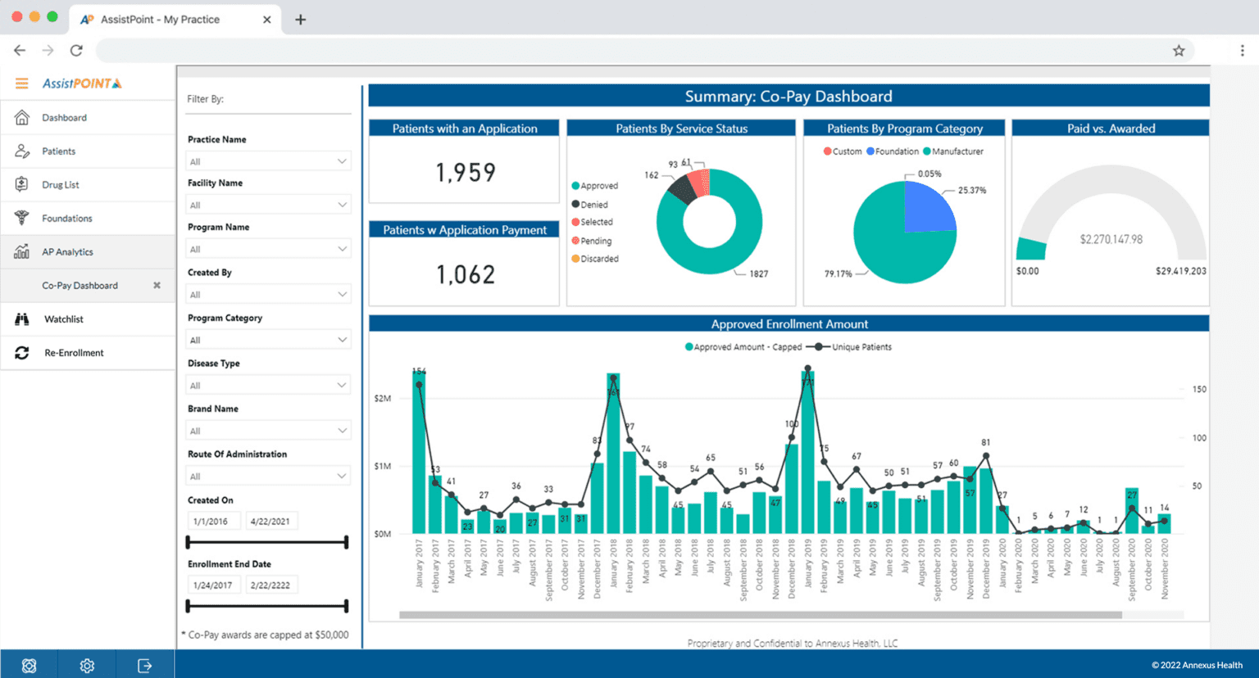1259x678 pixels.
Task: Select the Re-Enrollment refresh icon
Action: pos(22,352)
